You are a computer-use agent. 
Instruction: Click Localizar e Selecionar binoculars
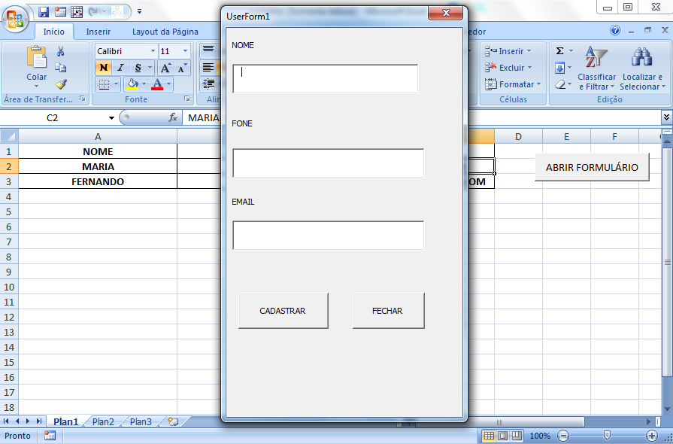(641, 68)
